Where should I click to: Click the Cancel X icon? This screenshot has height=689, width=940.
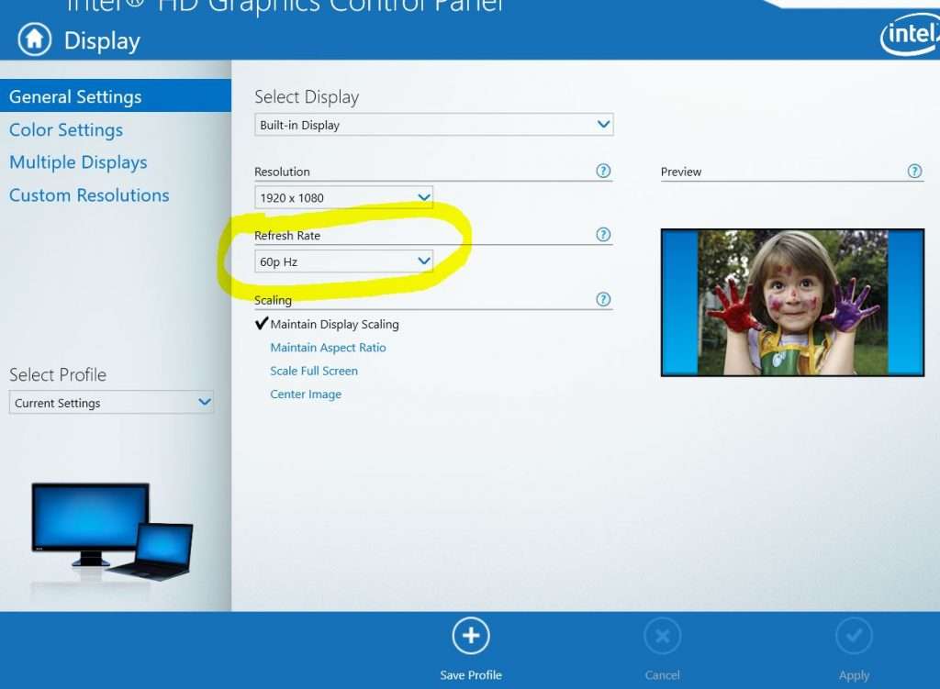(663, 636)
